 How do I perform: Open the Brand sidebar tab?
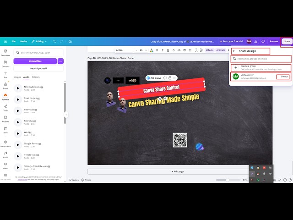pos(5,86)
